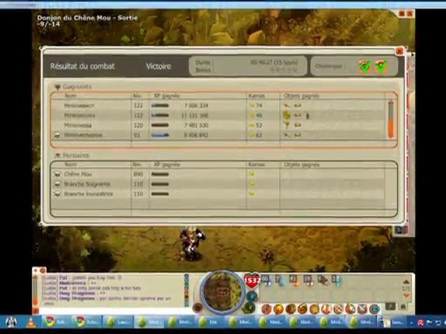The height and width of the screenshot is (334, 446).
Task: Switch to the Dofus launcher taskbar item
Action: tap(117, 322)
